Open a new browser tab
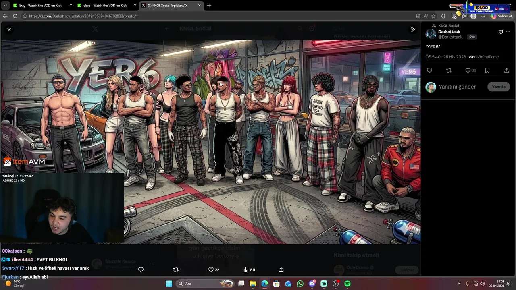Image resolution: width=516 pixels, height=290 pixels. [209, 6]
